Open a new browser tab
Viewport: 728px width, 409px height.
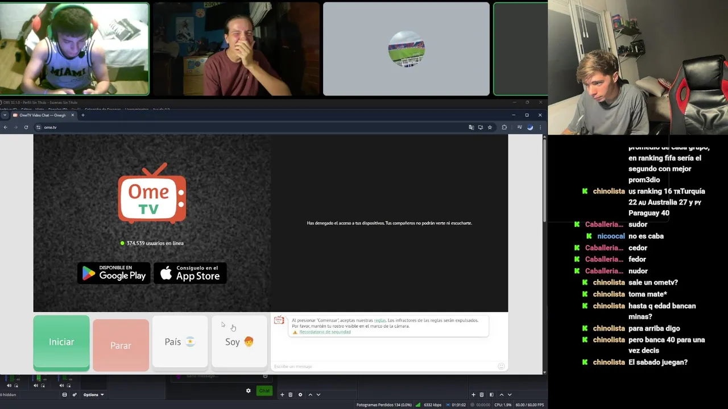[x=82, y=115]
